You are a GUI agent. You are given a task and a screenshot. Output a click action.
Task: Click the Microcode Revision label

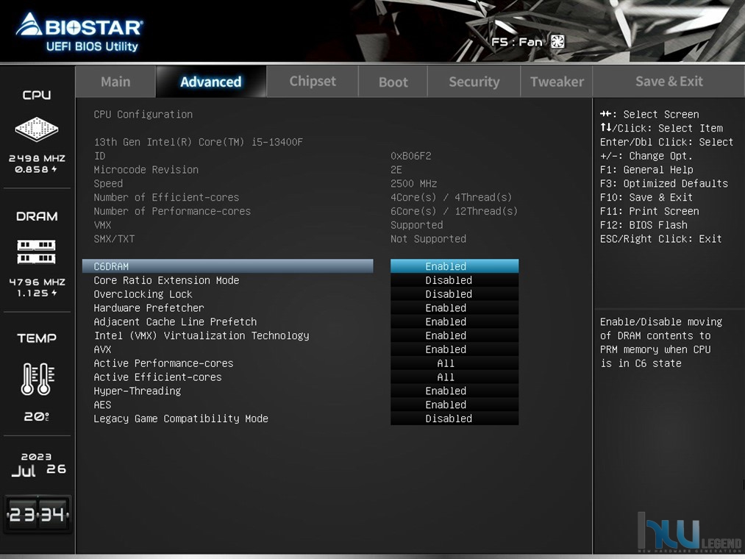pyautogui.click(x=146, y=169)
